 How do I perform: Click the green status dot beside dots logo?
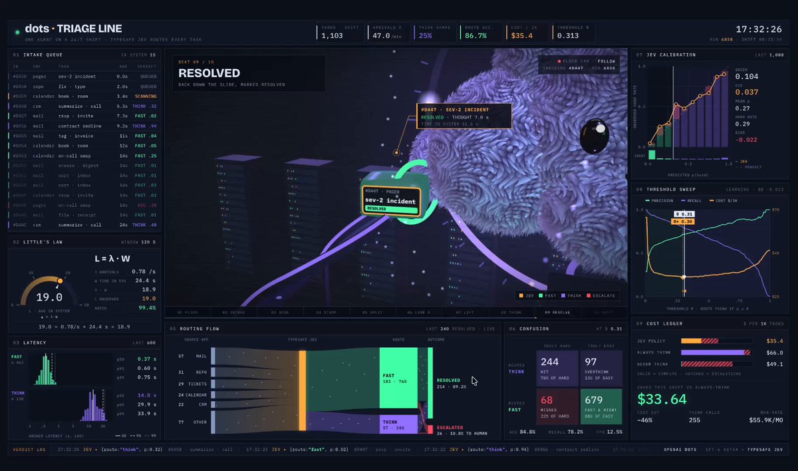coord(17,31)
